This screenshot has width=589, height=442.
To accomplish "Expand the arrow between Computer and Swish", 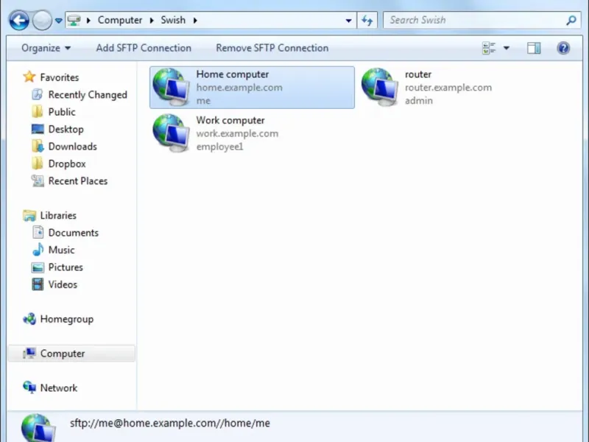I will [x=152, y=21].
